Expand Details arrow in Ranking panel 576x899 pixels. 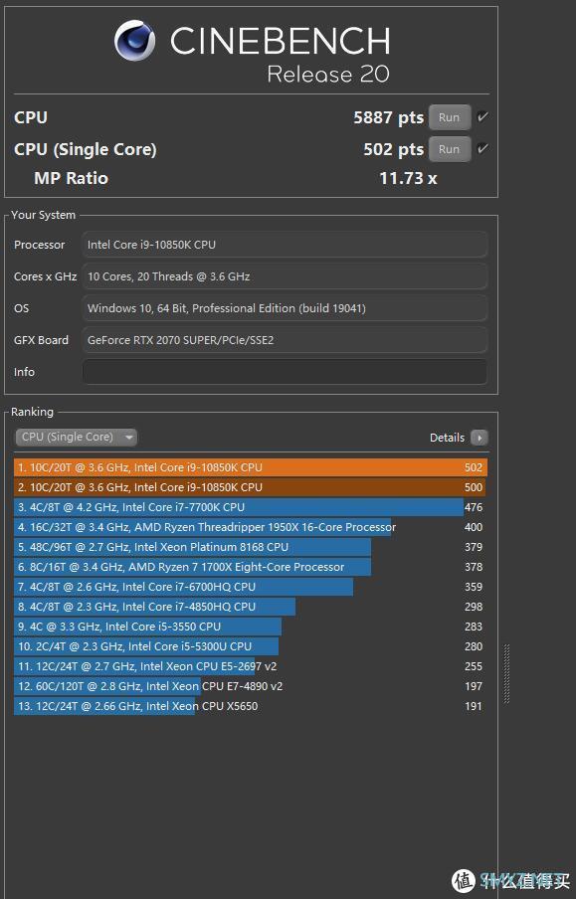pyautogui.click(x=480, y=438)
